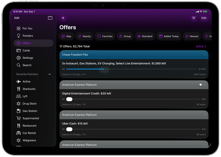Open the Restaurant favorite pointer
The height and width of the screenshot is (157, 221).
[x=33, y=126]
